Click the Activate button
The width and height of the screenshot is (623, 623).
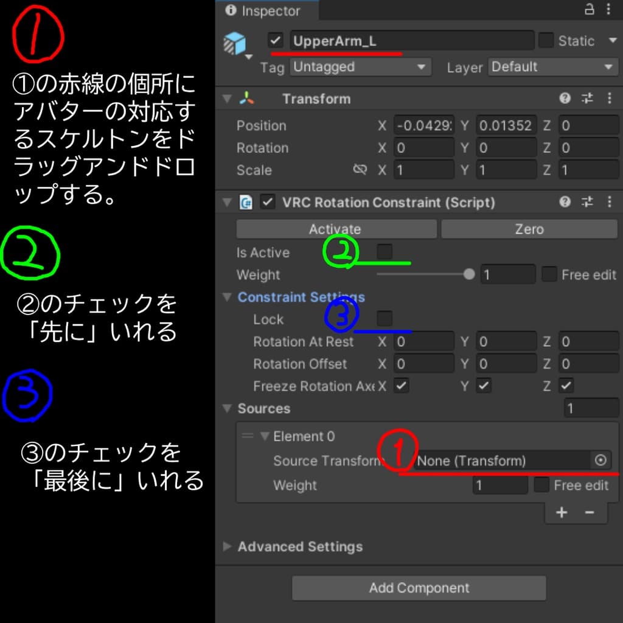336,229
